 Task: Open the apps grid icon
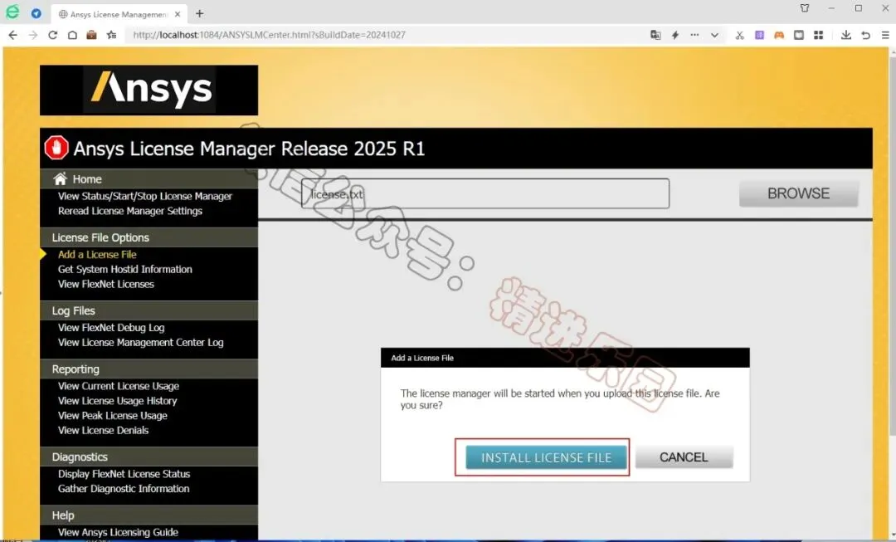click(x=818, y=35)
